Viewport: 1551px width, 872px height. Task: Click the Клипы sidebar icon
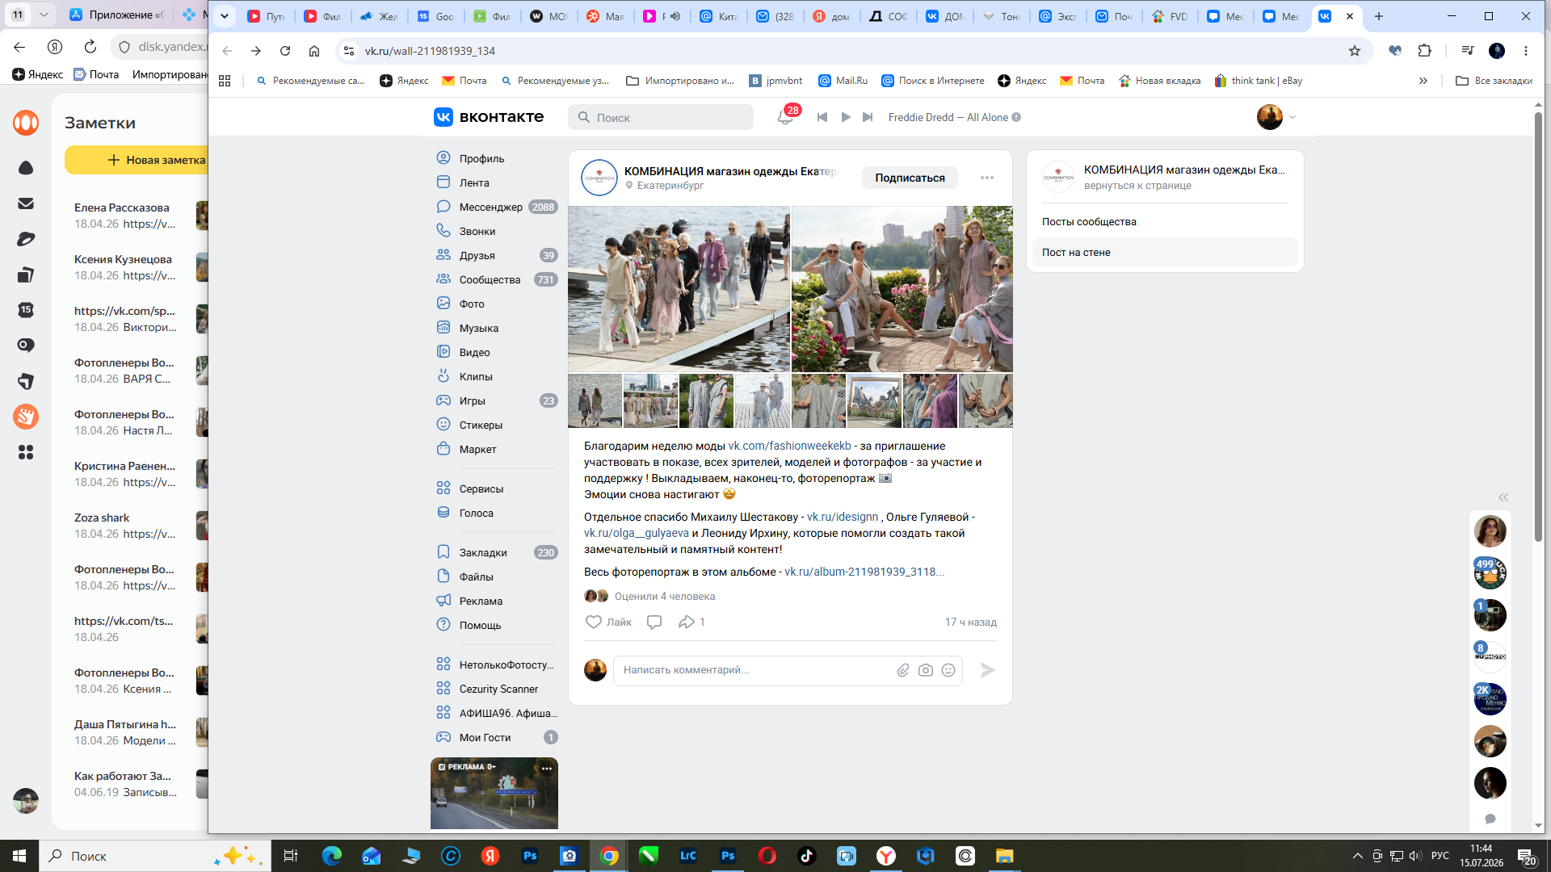[443, 376]
